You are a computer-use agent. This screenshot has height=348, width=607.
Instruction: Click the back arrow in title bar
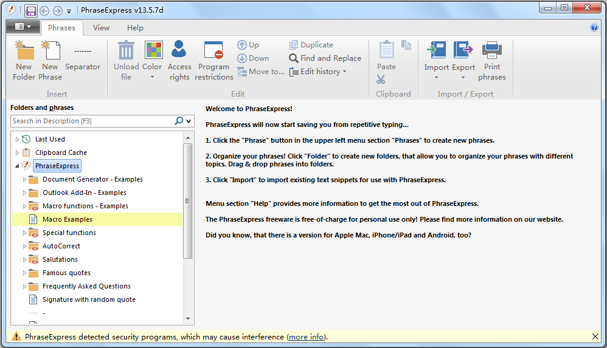(44, 11)
